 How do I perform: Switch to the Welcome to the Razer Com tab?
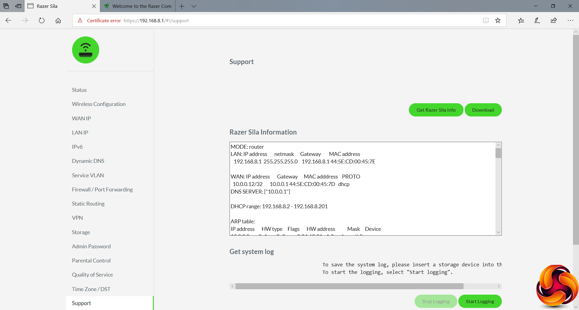[x=138, y=6]
